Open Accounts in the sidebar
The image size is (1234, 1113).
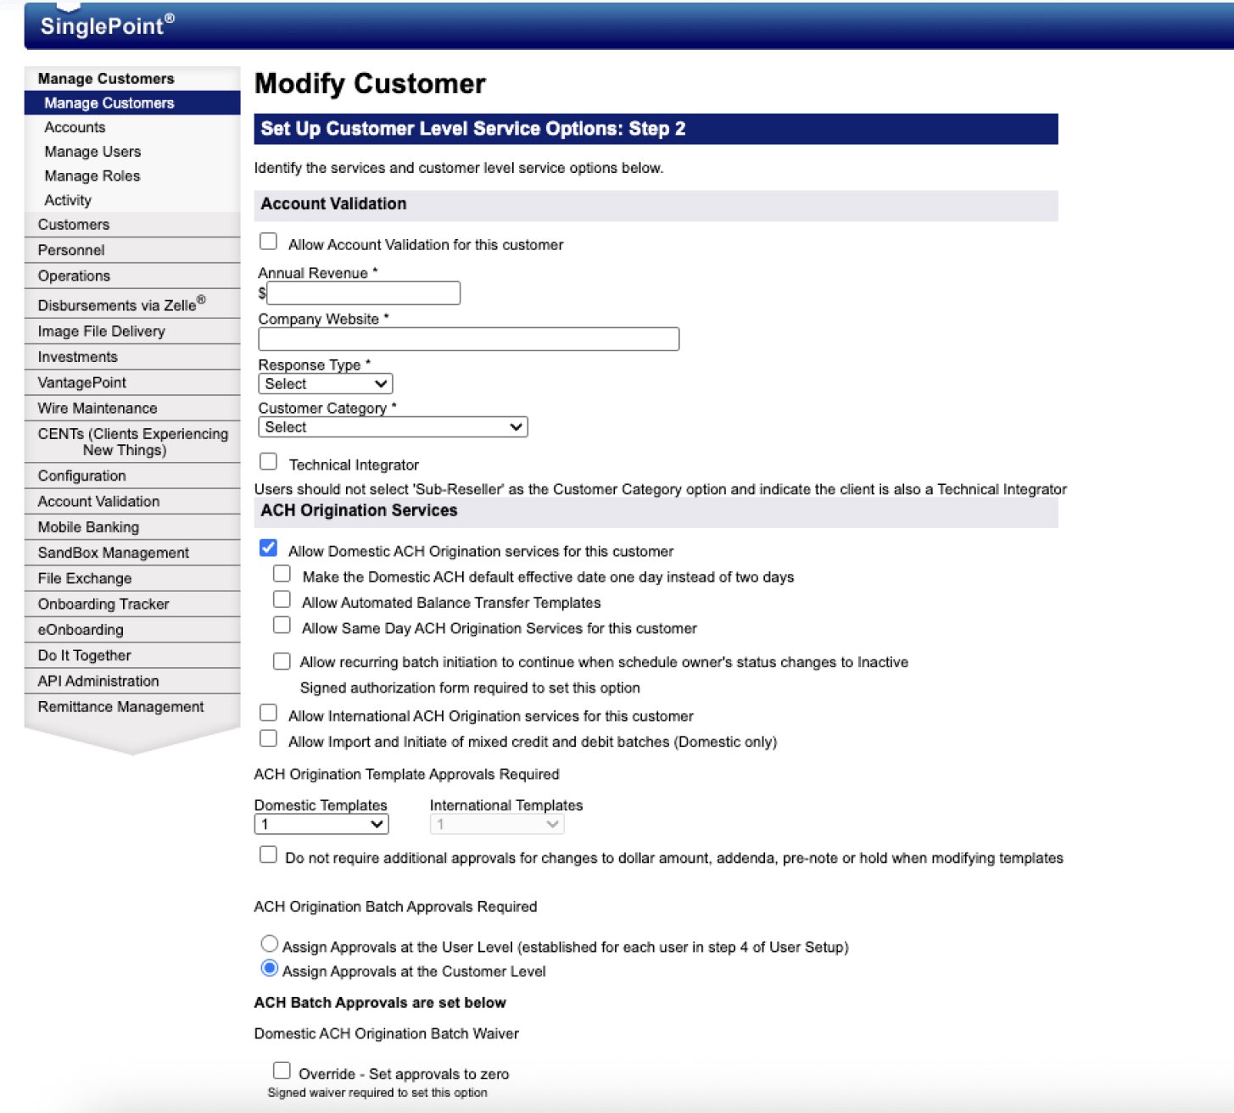pyautogui.click(x=75, y=127)
